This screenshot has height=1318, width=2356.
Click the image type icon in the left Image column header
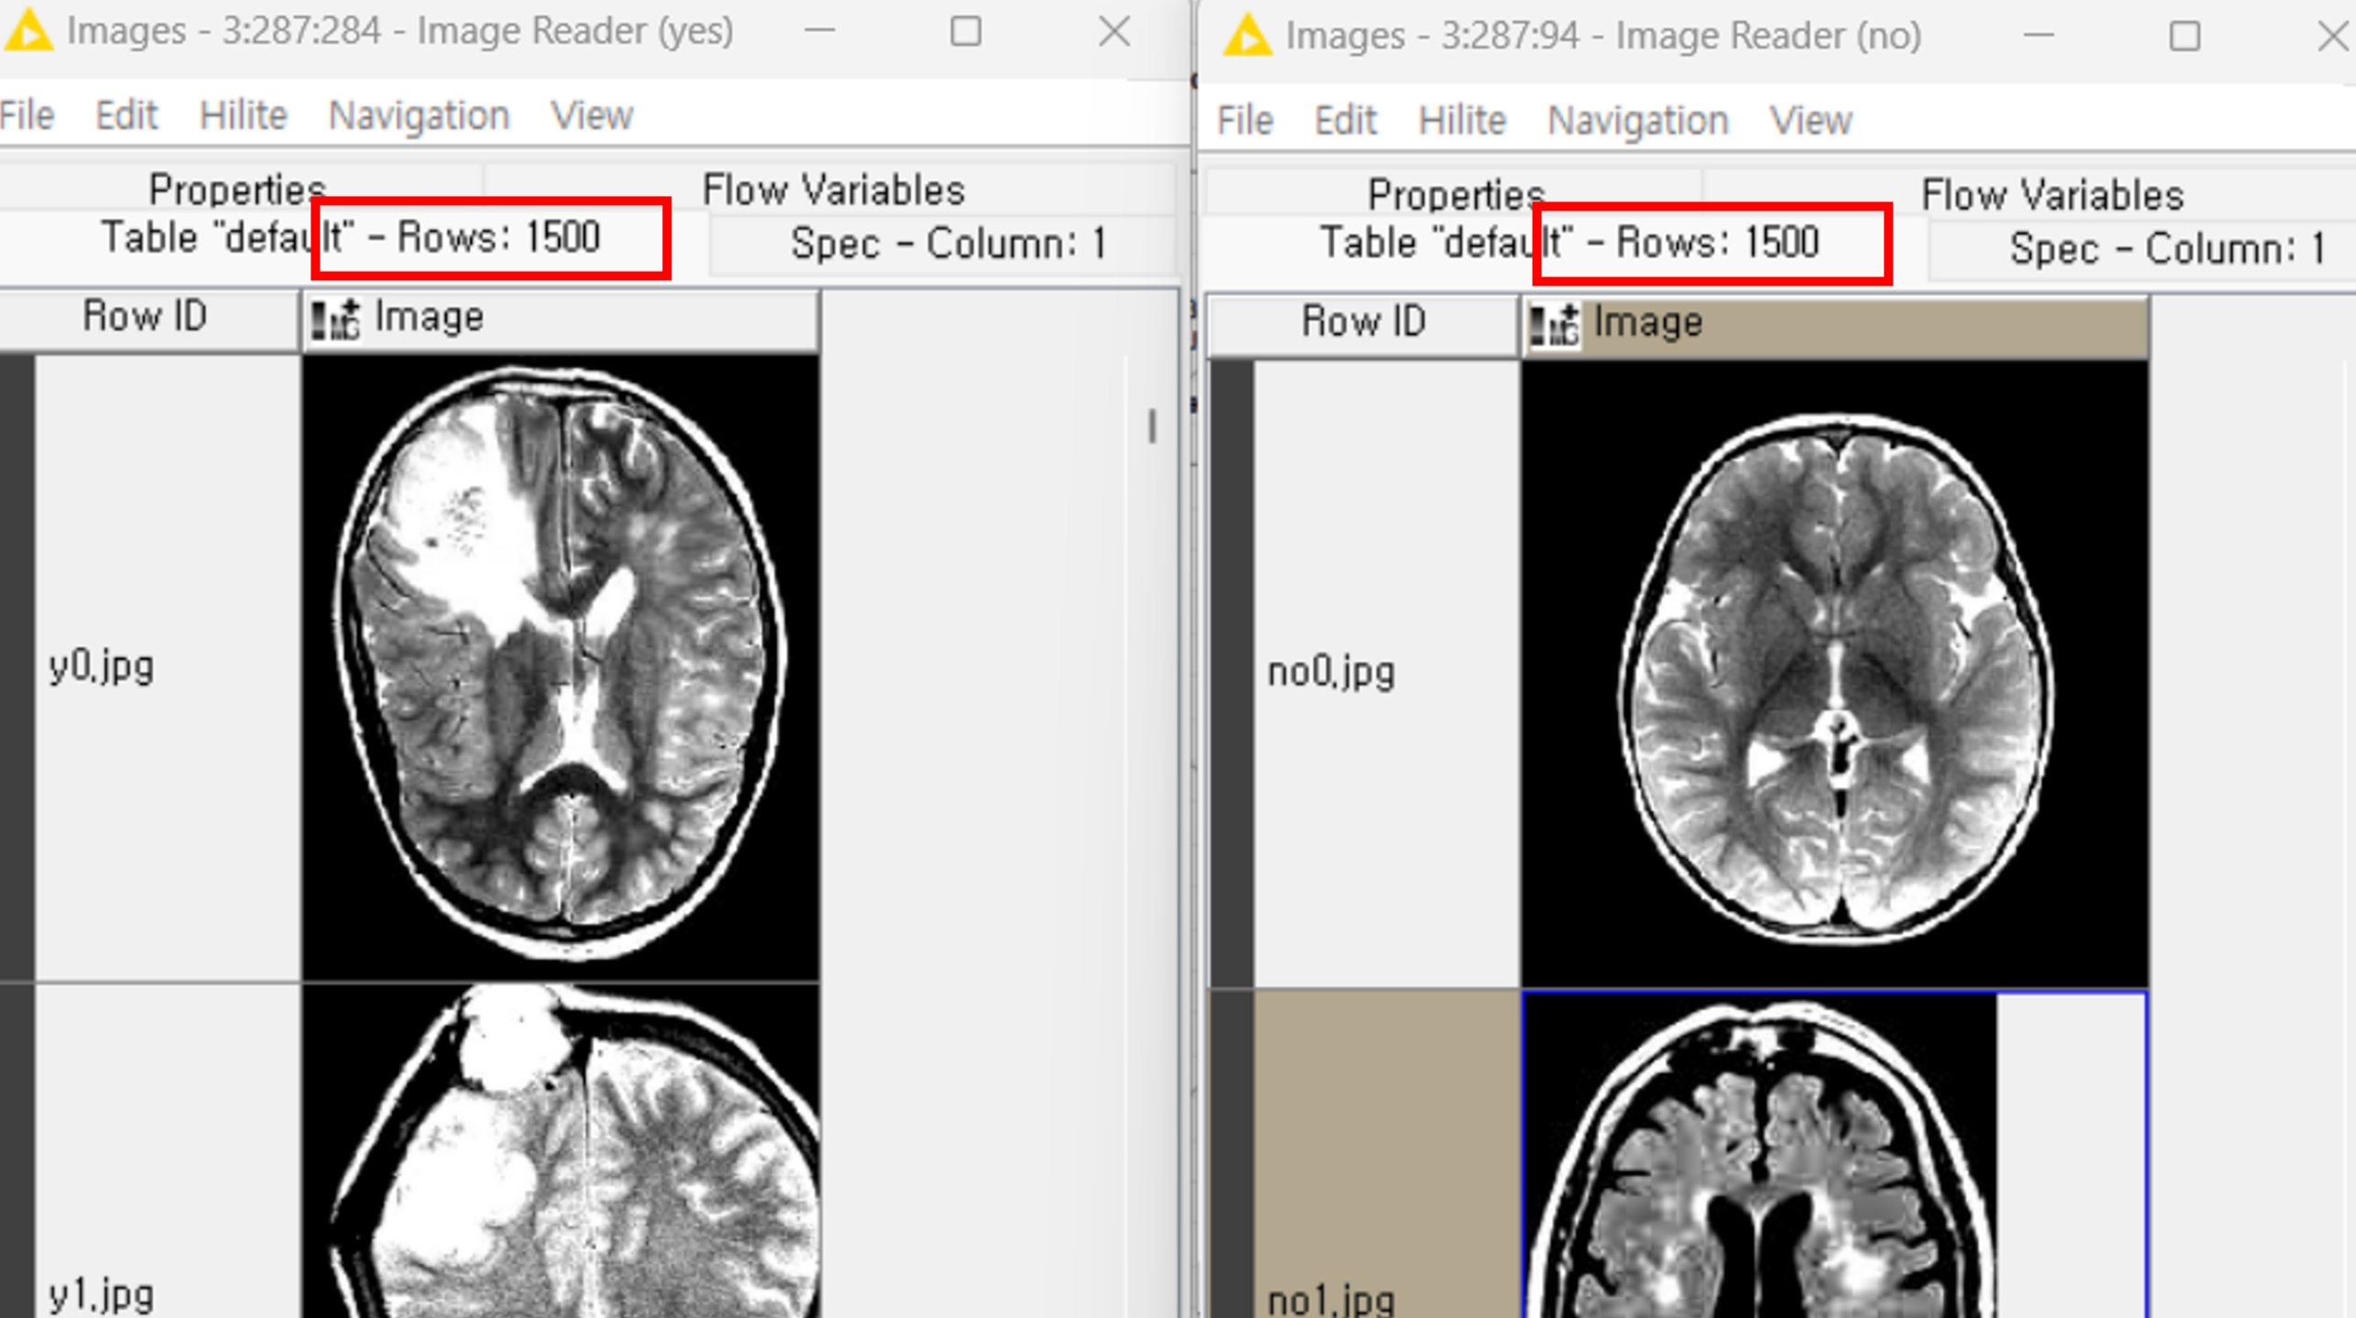click(335, 319)
